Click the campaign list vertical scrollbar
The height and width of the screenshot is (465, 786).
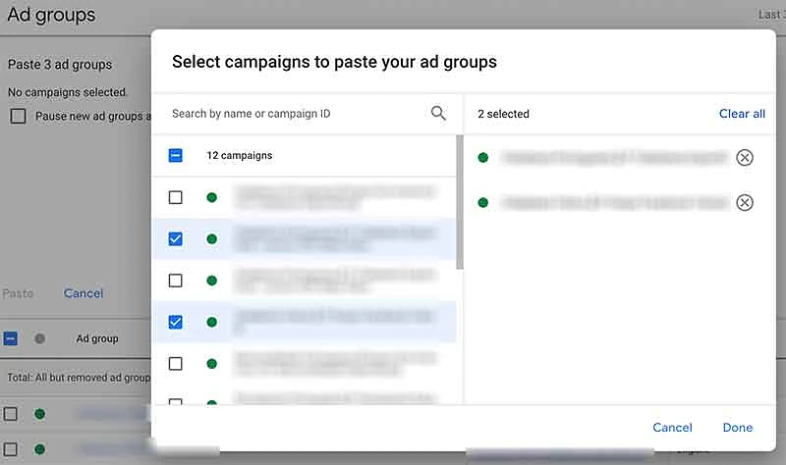click(x=459, y=202)
